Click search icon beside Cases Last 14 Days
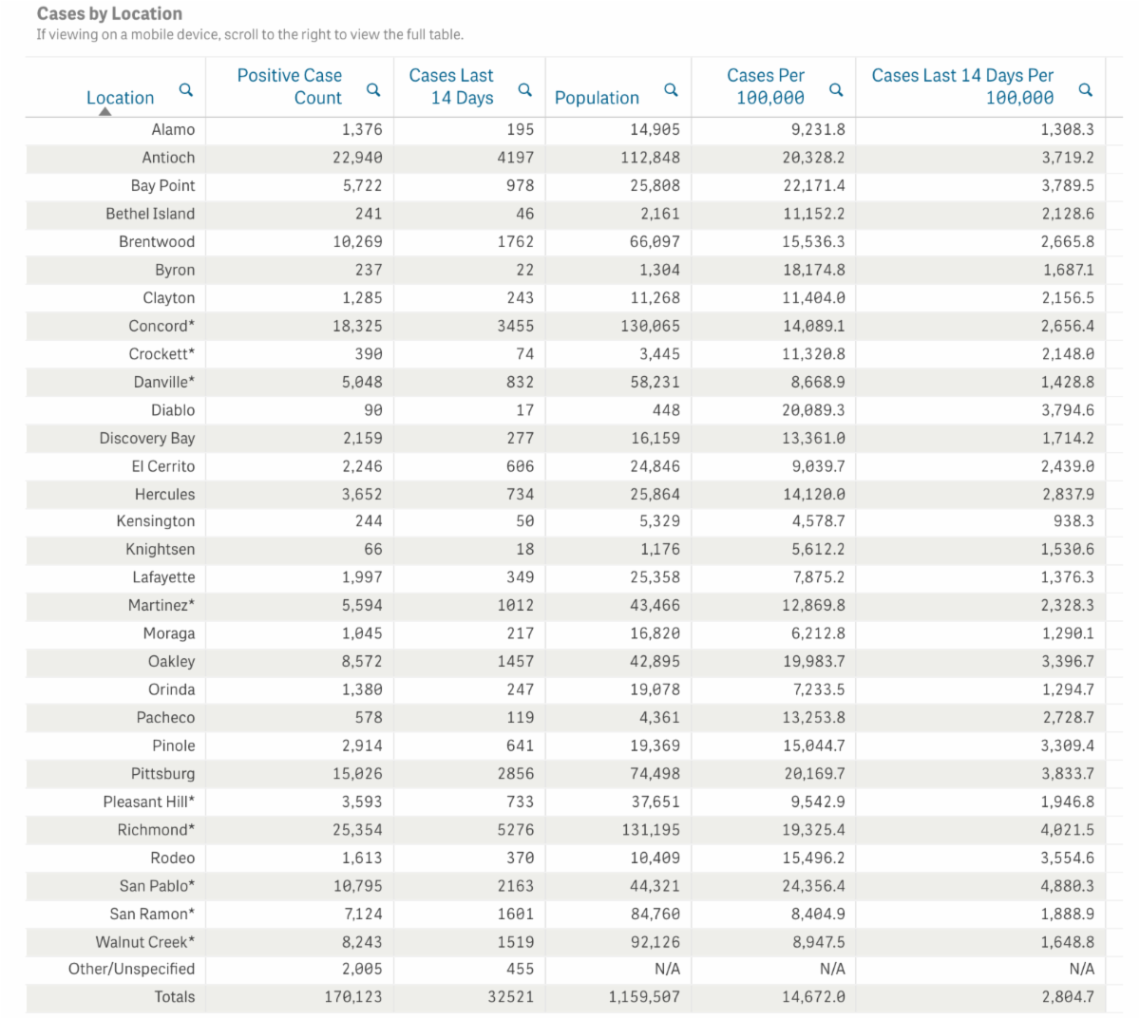 point(524,90)
